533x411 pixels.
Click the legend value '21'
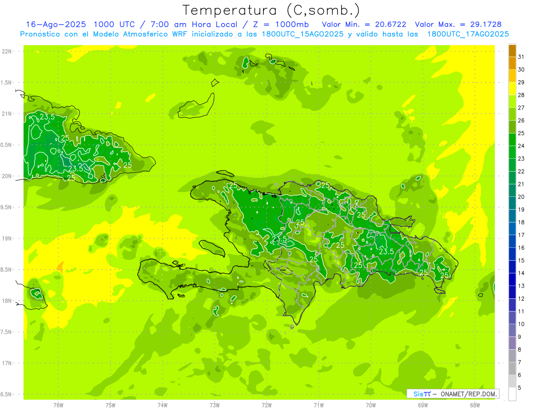[521, 184]
